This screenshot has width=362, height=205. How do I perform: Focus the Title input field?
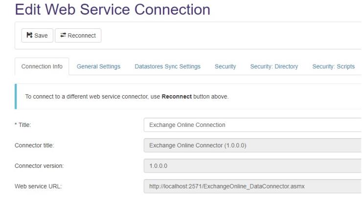coord(252,125)
